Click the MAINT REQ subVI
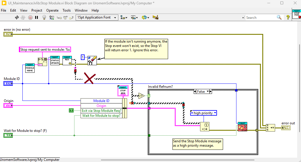301x162 pixels. click(x=67, y=61)
